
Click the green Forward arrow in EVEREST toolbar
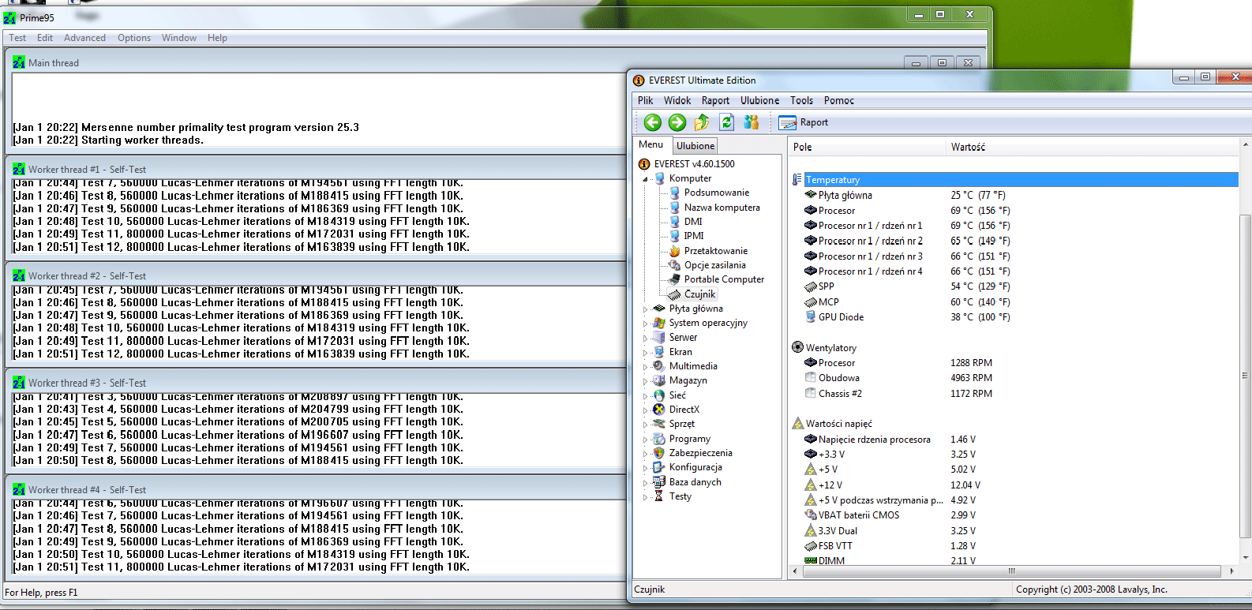click(677, 122)
